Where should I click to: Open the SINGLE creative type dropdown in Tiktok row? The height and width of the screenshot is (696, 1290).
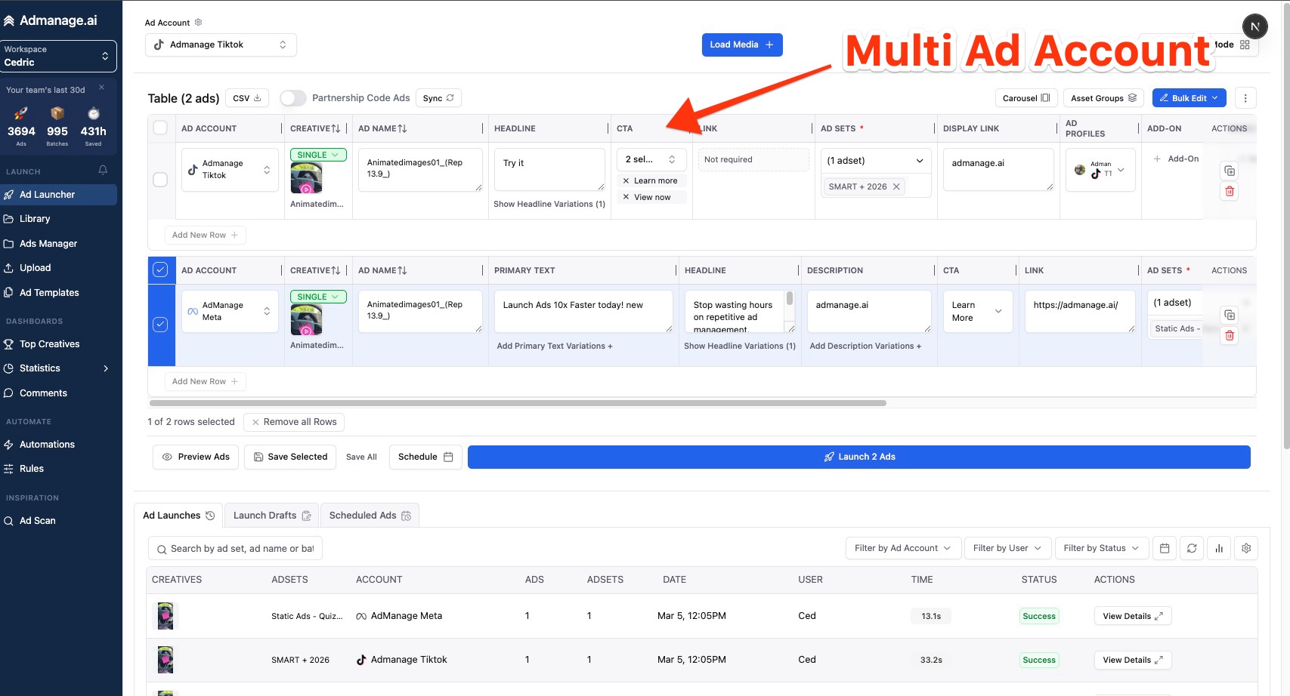point(318,155)
